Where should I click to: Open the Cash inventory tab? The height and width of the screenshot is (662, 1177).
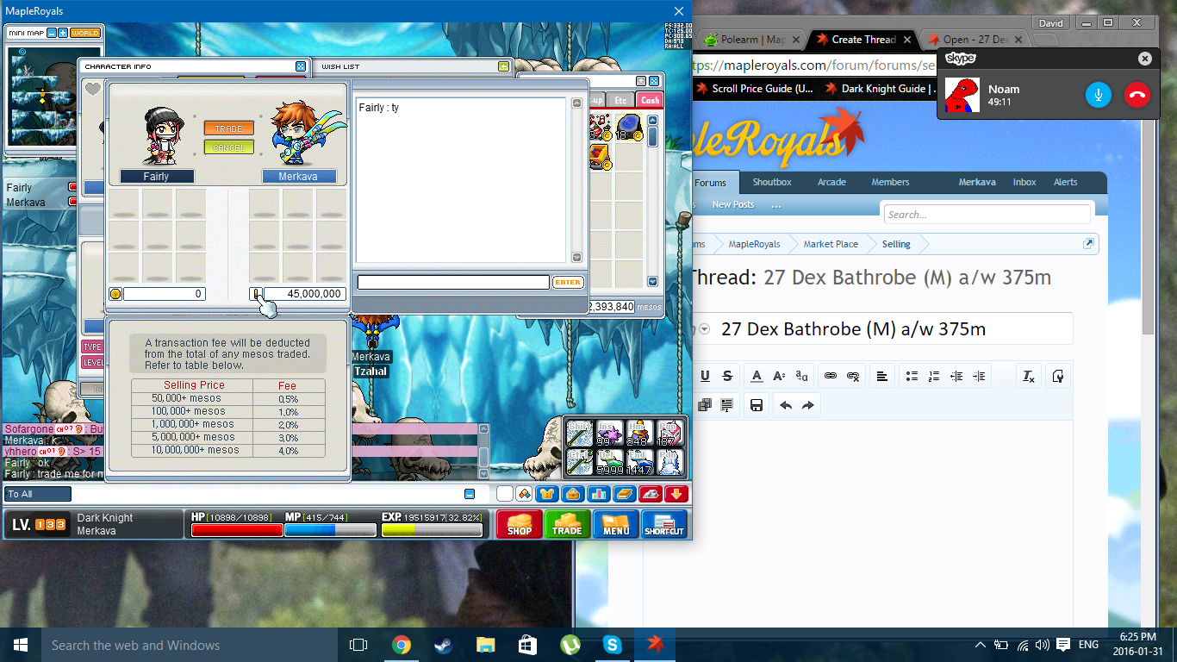point(651,100)
